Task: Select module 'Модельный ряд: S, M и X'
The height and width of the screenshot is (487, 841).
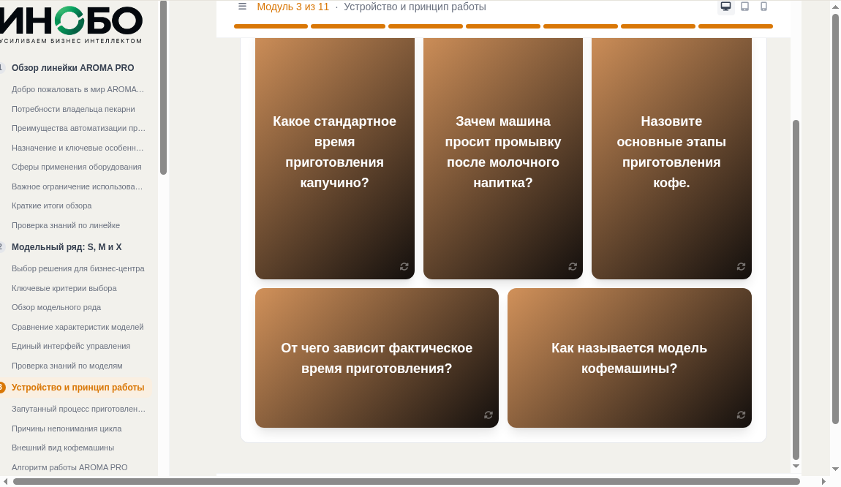Action: click(67, 246)
